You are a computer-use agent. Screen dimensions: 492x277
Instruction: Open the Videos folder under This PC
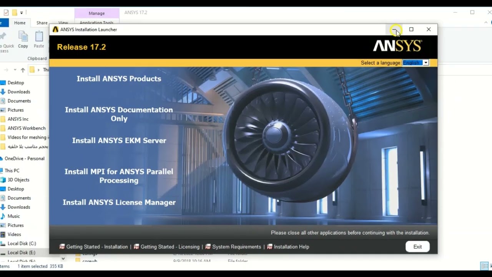coord(14,234)
